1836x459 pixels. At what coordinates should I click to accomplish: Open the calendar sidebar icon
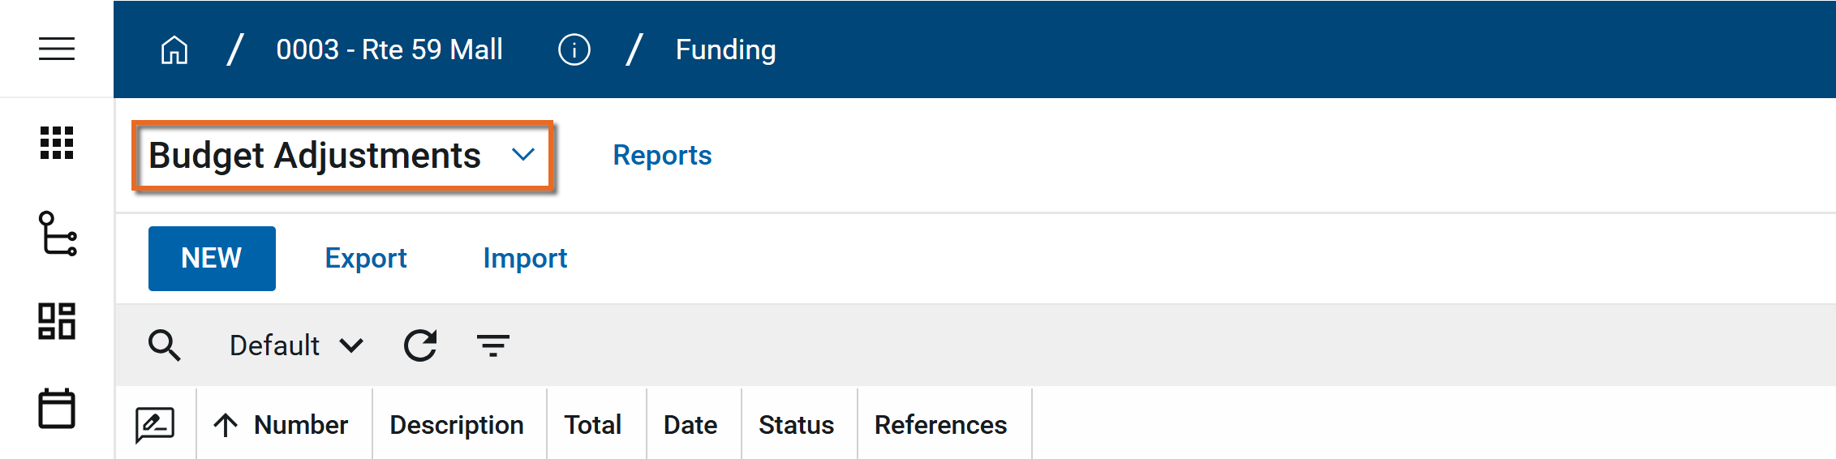click(x=57, y=408)
